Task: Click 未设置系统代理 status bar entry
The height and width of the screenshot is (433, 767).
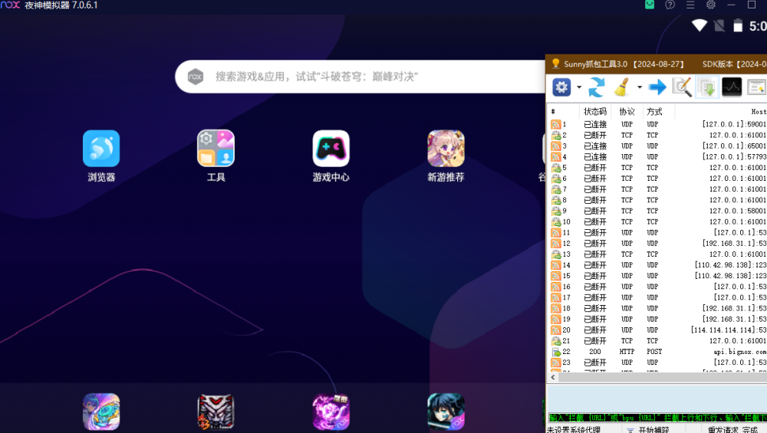Action: pyautogui.click(x=573, y=430)
